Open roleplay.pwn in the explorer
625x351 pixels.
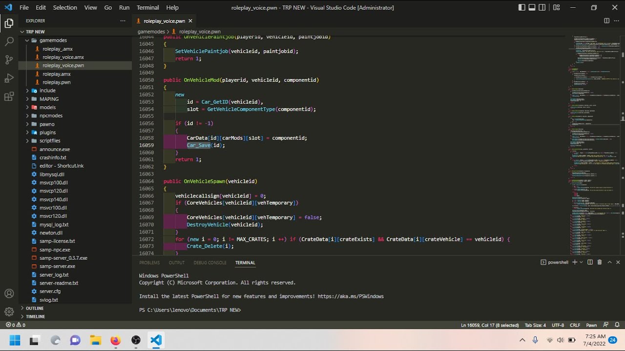coord(75,82)
